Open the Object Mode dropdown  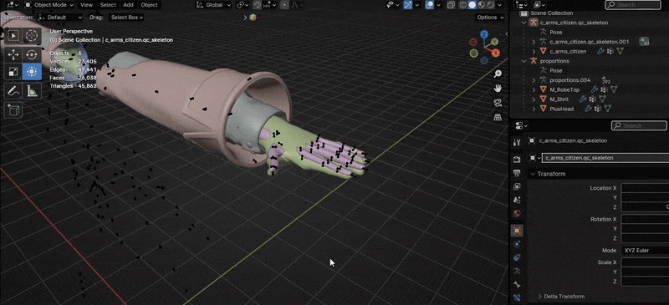pyautogui.click(x=49, y=5)
